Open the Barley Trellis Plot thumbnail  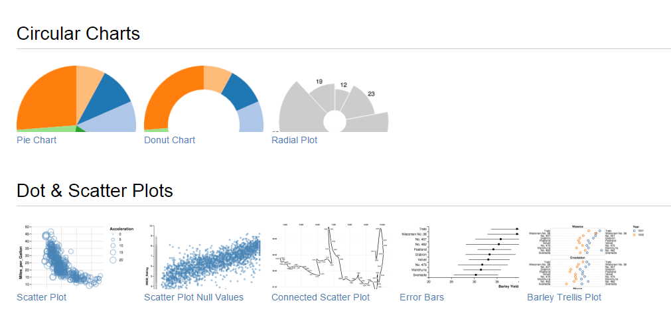[586, 255]
